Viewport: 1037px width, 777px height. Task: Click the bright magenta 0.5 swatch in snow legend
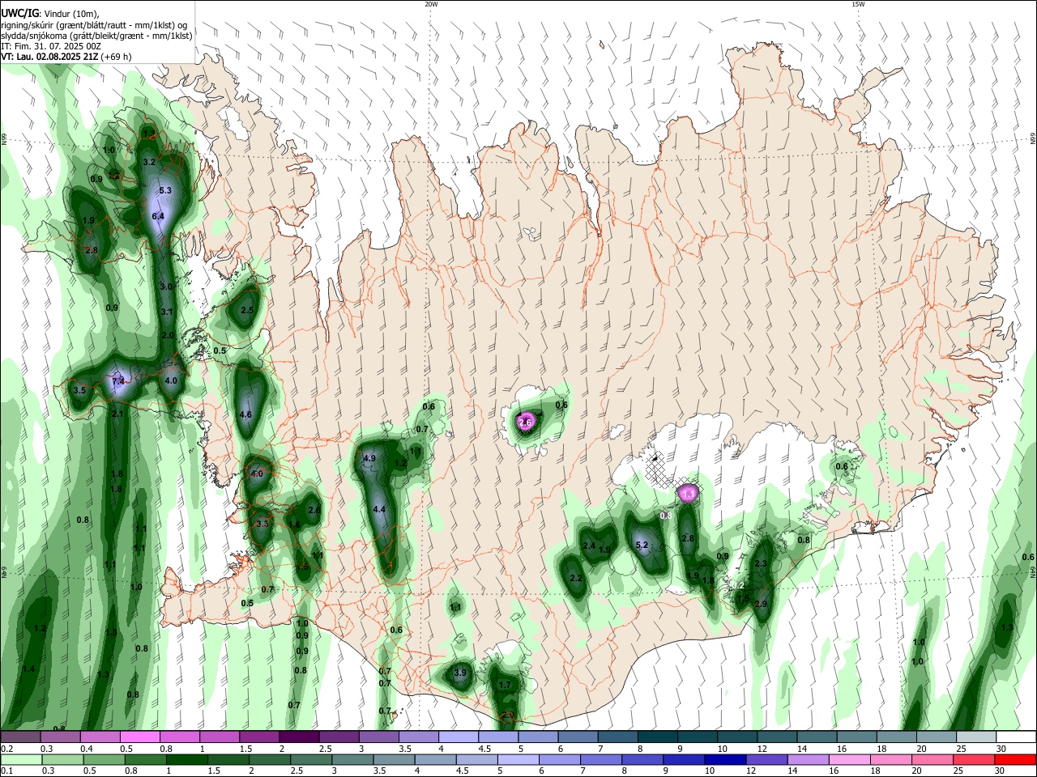pos(139,737)
